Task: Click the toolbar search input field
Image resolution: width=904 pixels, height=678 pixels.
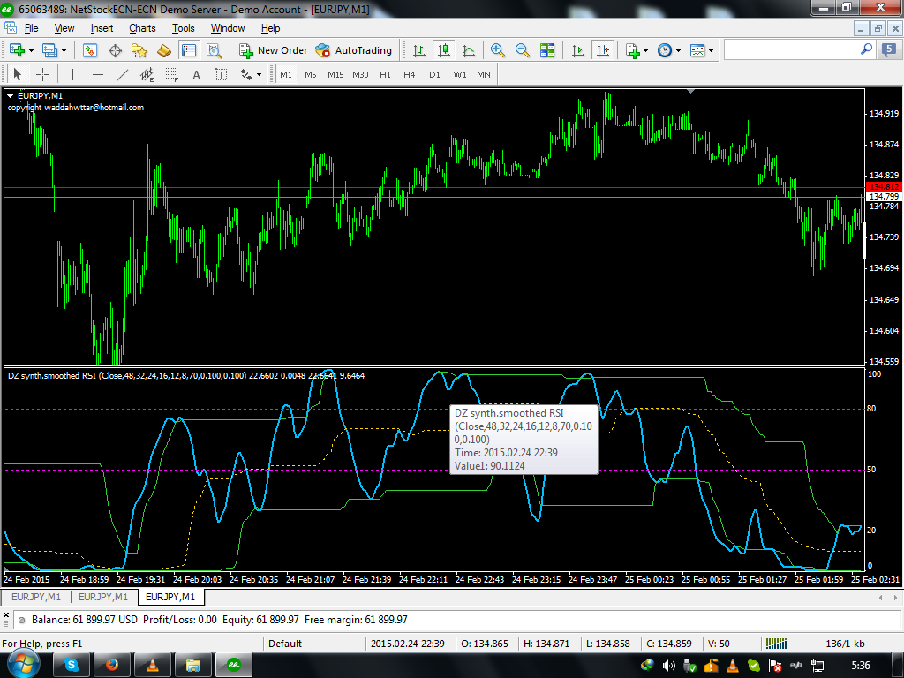Action: coord(790,50)
